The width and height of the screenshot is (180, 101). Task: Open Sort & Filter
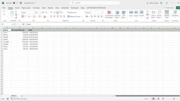[154, 14]
